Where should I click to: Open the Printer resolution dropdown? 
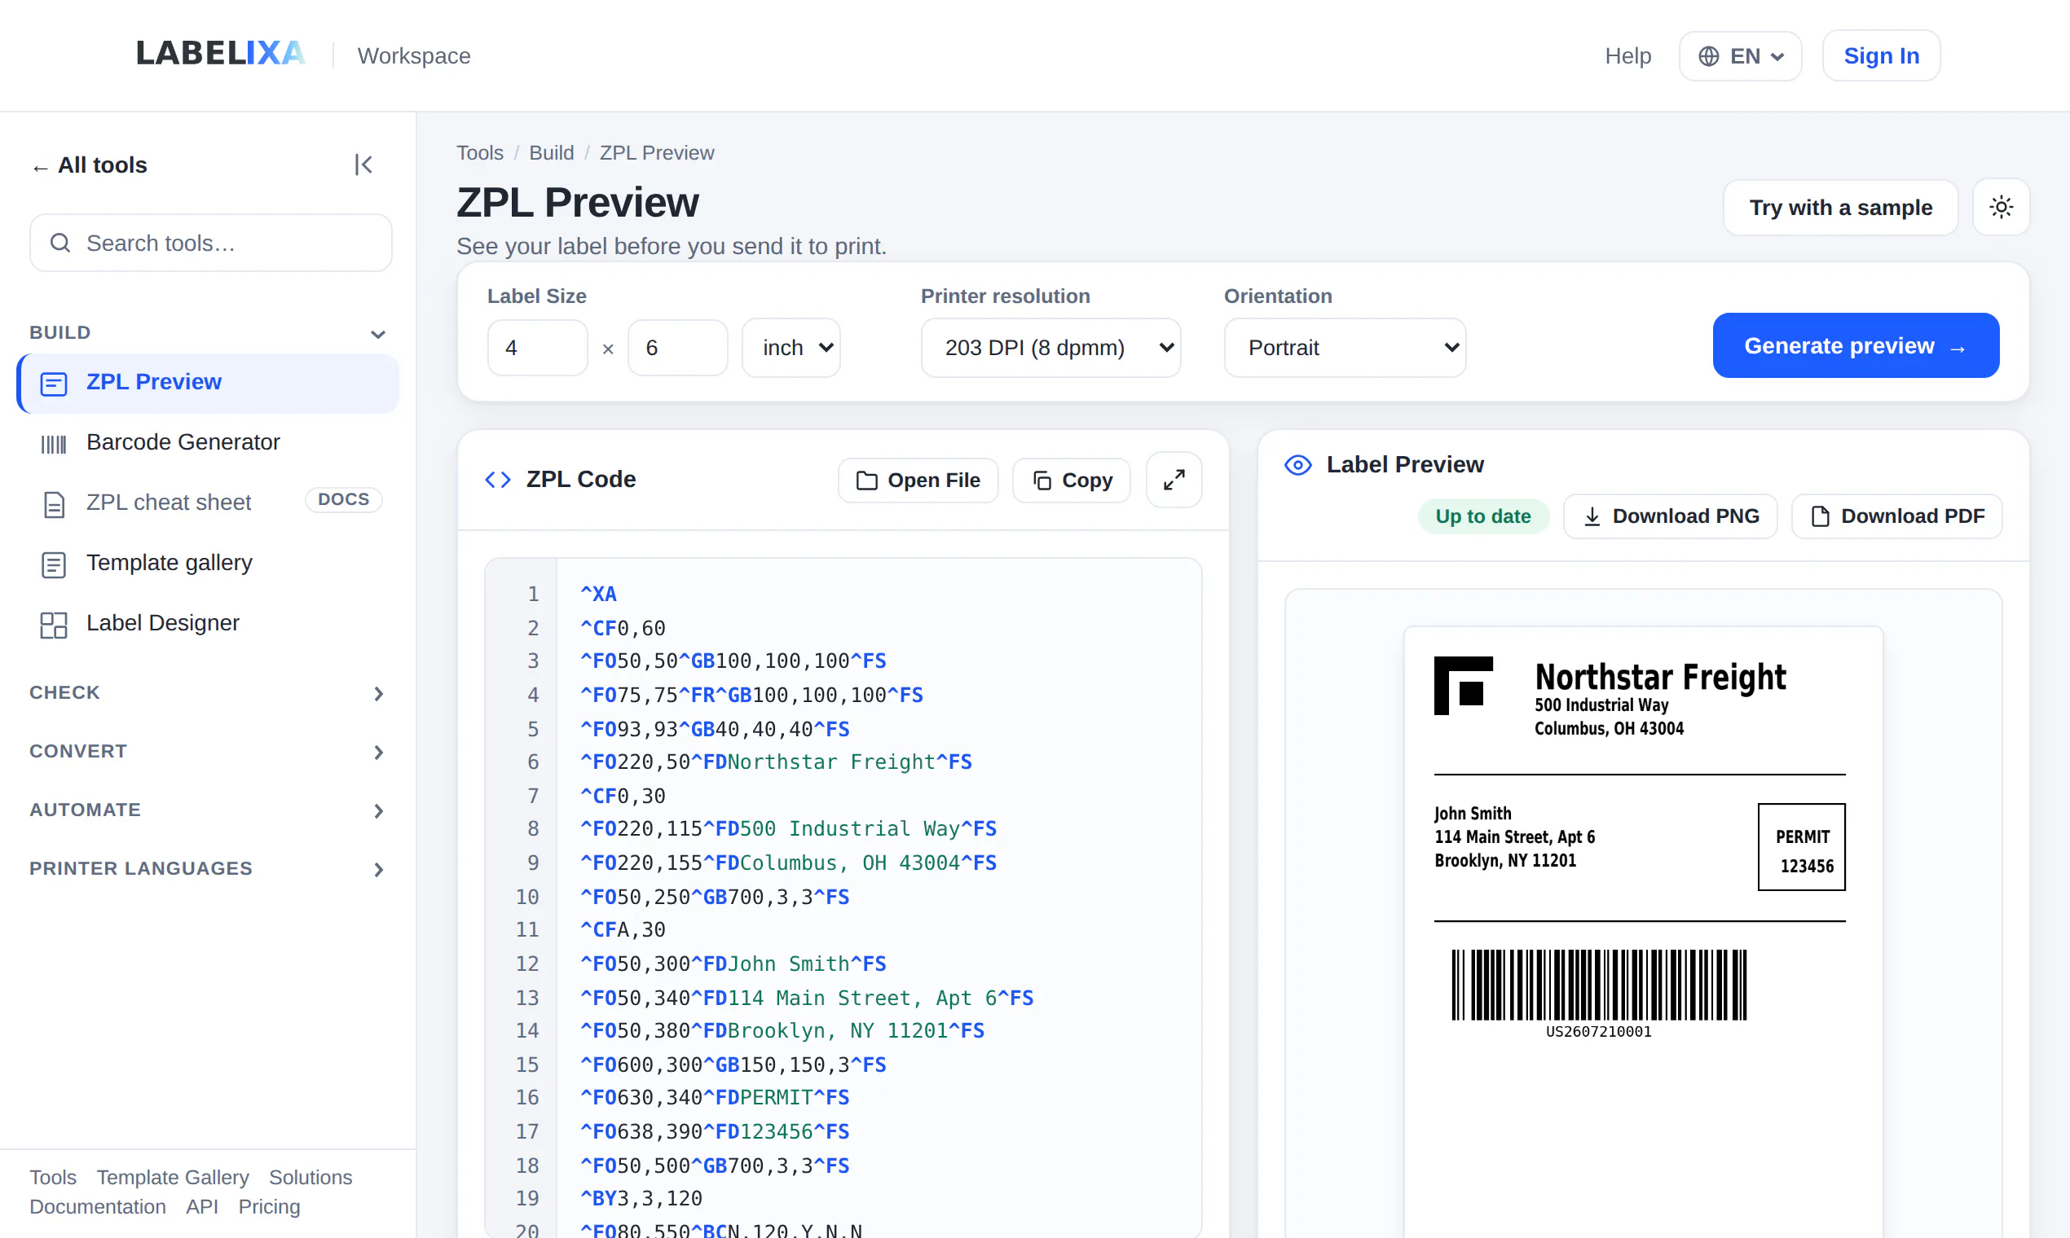1050,347
